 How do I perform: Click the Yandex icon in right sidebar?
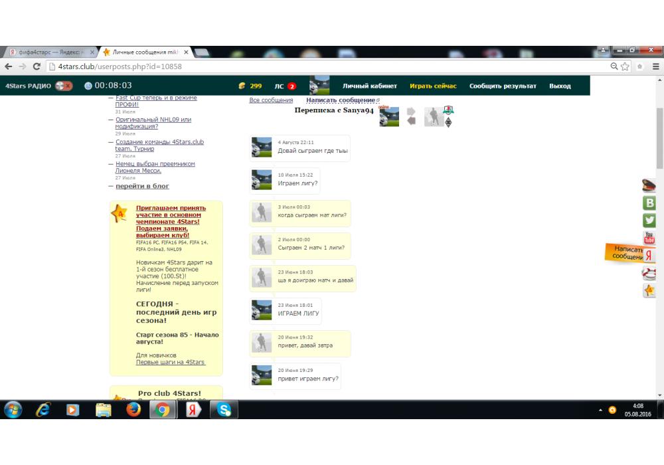pyautogui.click(x=649, y=256)
